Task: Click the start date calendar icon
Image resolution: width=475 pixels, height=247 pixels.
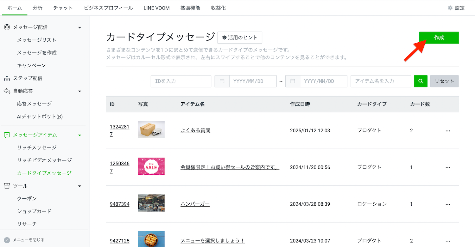Action: [x=222, y=81]
